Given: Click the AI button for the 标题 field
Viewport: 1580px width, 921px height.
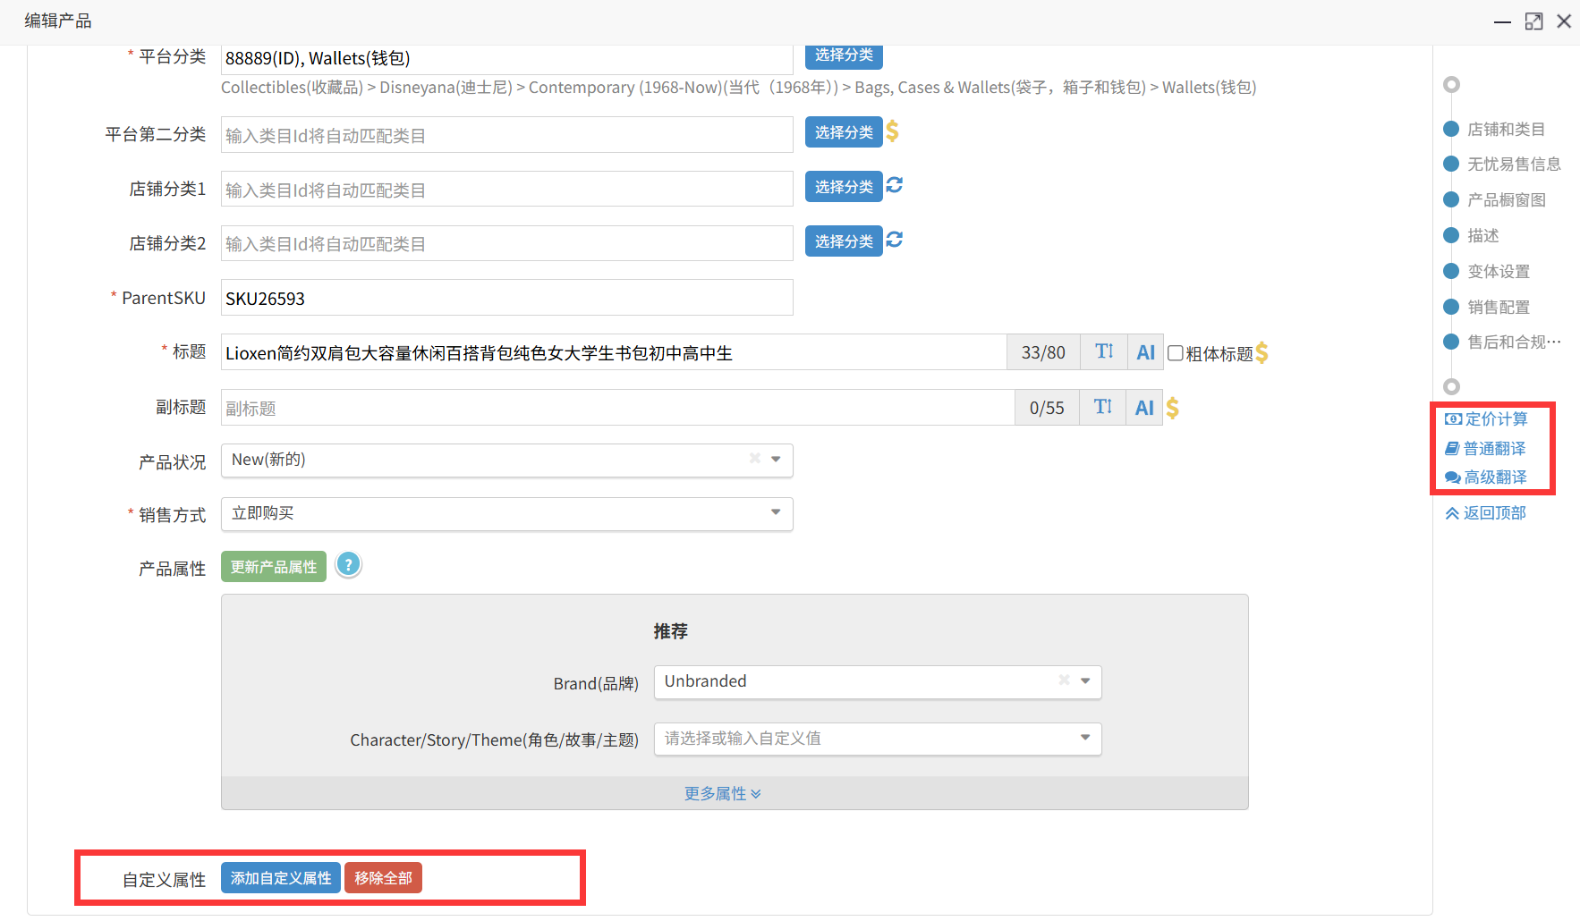Looking at the screenshot, I should point(1145,353).
